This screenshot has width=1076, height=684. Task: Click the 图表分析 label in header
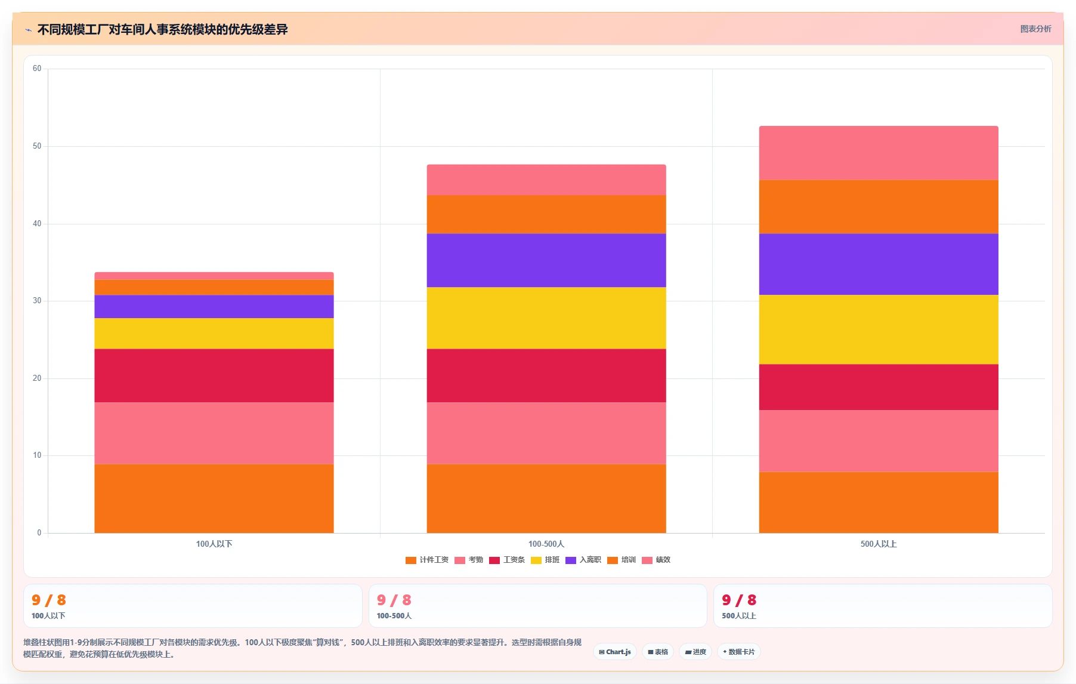coord(1035,29)
